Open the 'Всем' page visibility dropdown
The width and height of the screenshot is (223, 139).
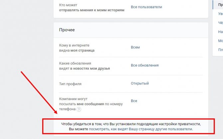(135, 47)
